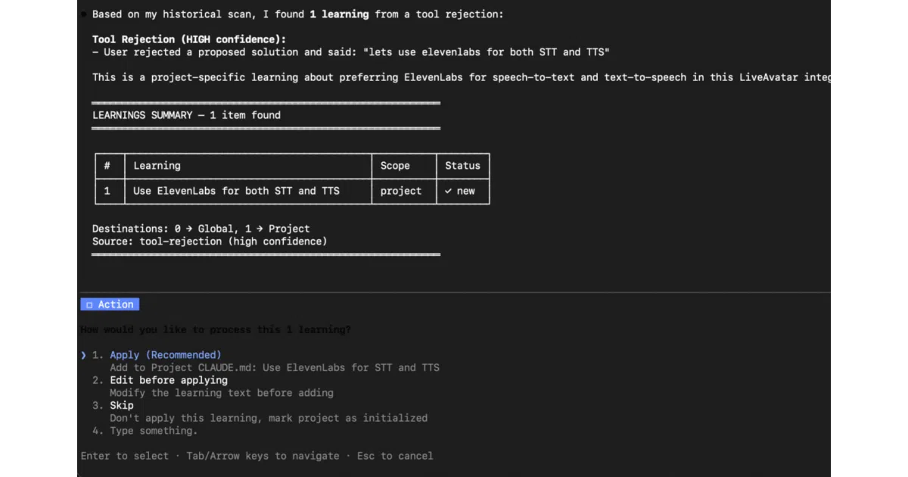
Task: Click the project scope cell
Action: coord(401,191)
